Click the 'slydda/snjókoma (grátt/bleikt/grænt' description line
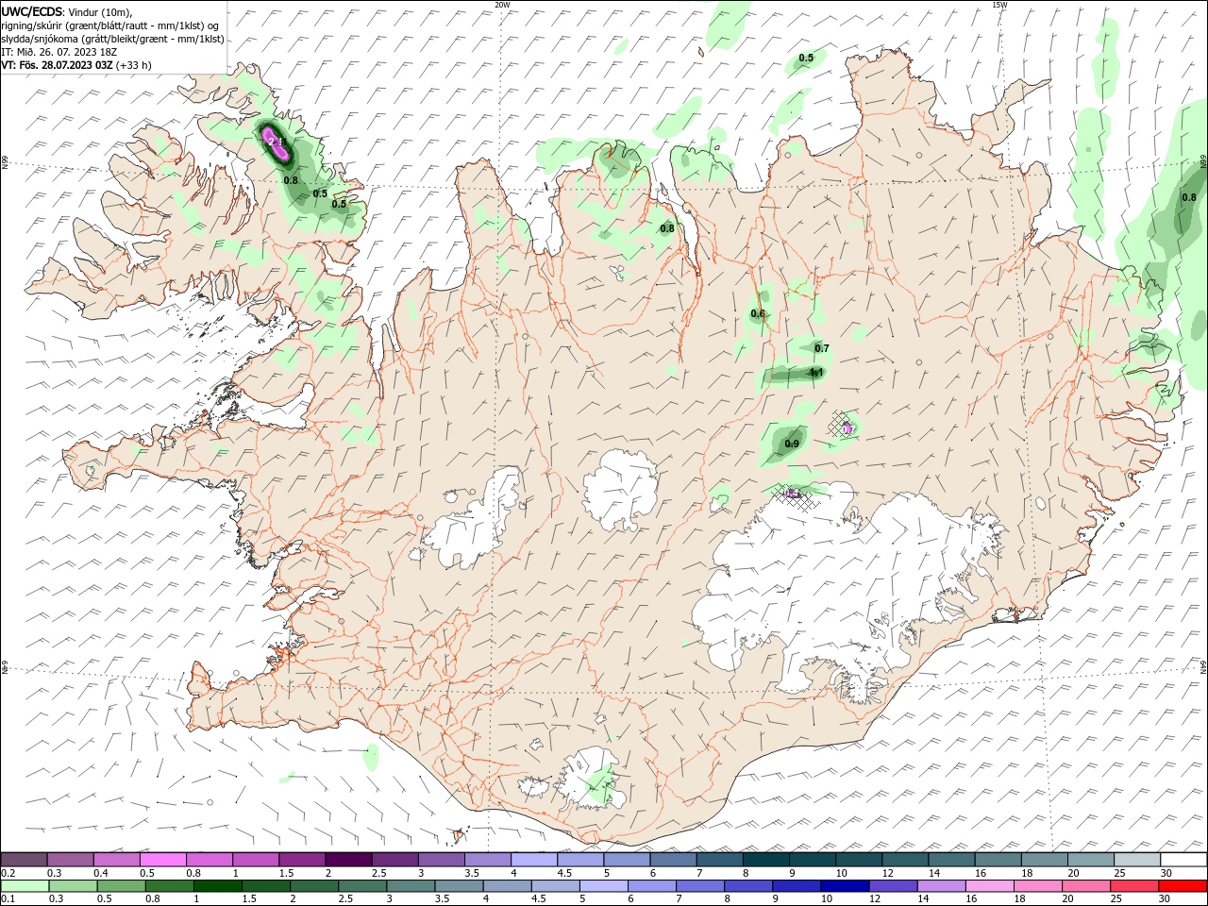 pos(111,39)
